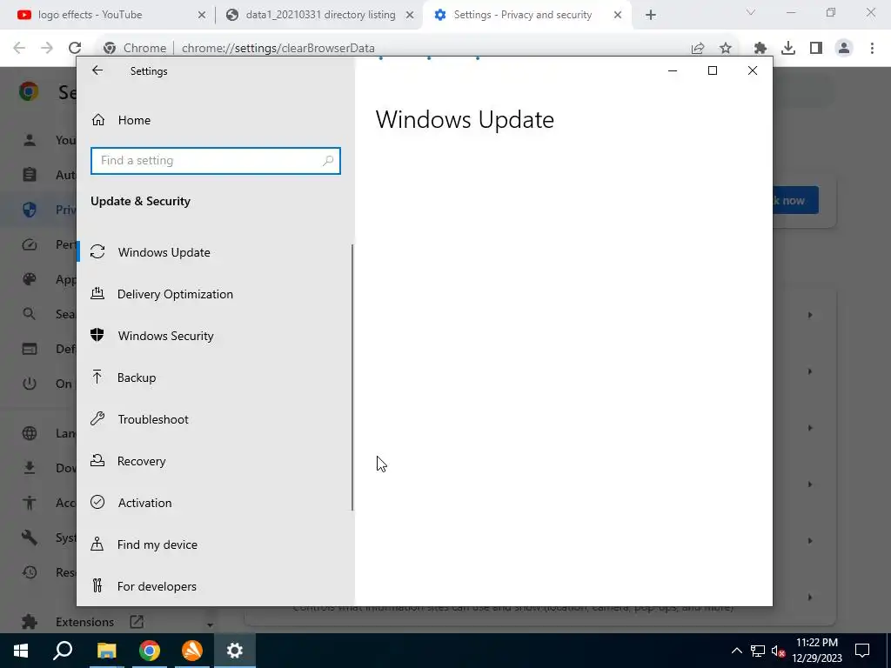This screenshot has height=668, width=891.
Task: Go back using Settings window back arrow
Action: [97, 70]
